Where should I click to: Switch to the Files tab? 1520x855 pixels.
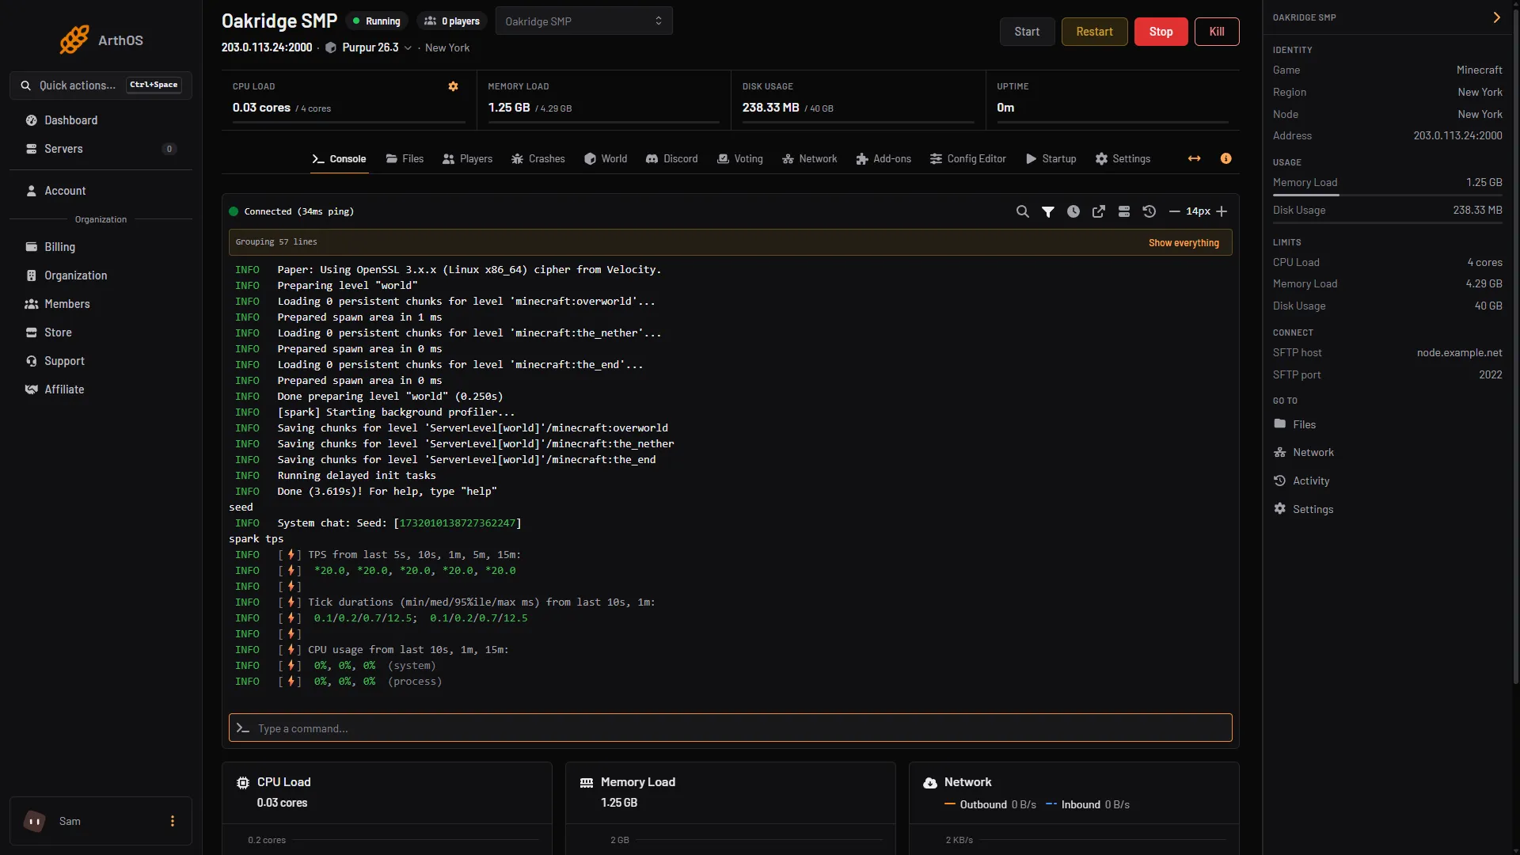pyautogui.click(x=405, y=158)
